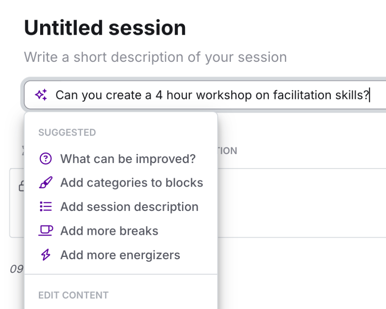The height and width of the screenshot is (309, 386).
Task: Click the EDIT CONTENT section header
Action: (73, 295)
